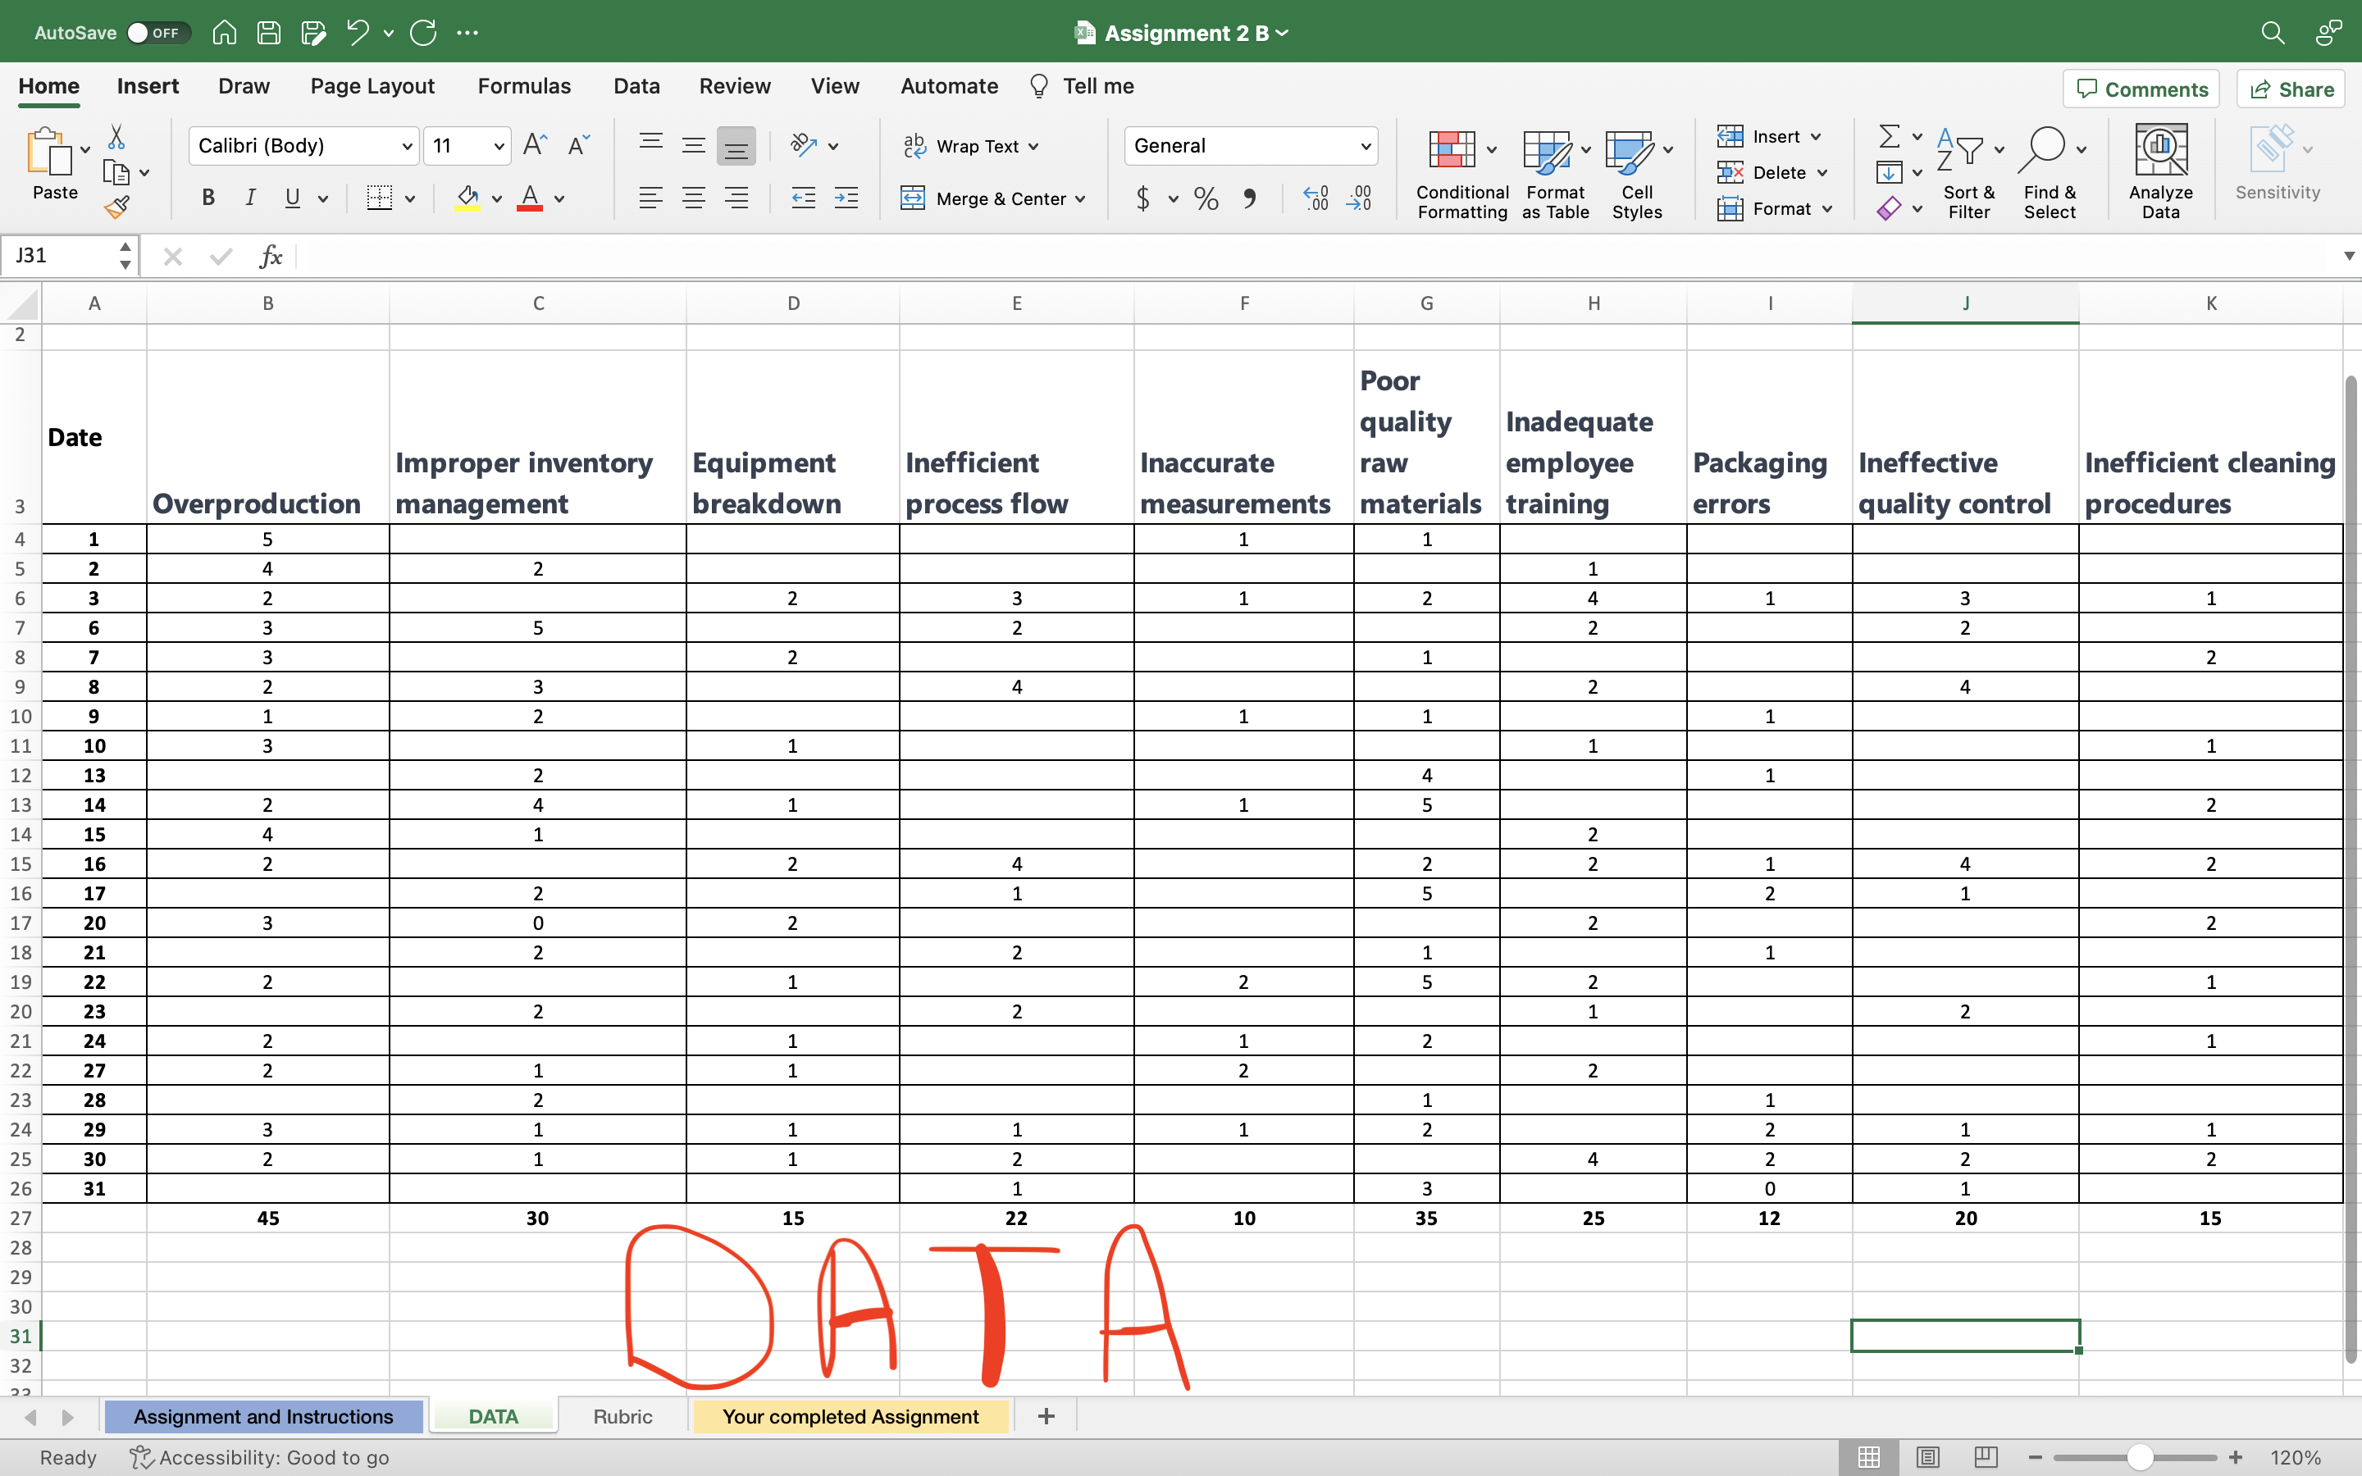This screenshot has height=1476, width=2362.
Task: Click Format as Table
Action: [x=1553, y=172]
